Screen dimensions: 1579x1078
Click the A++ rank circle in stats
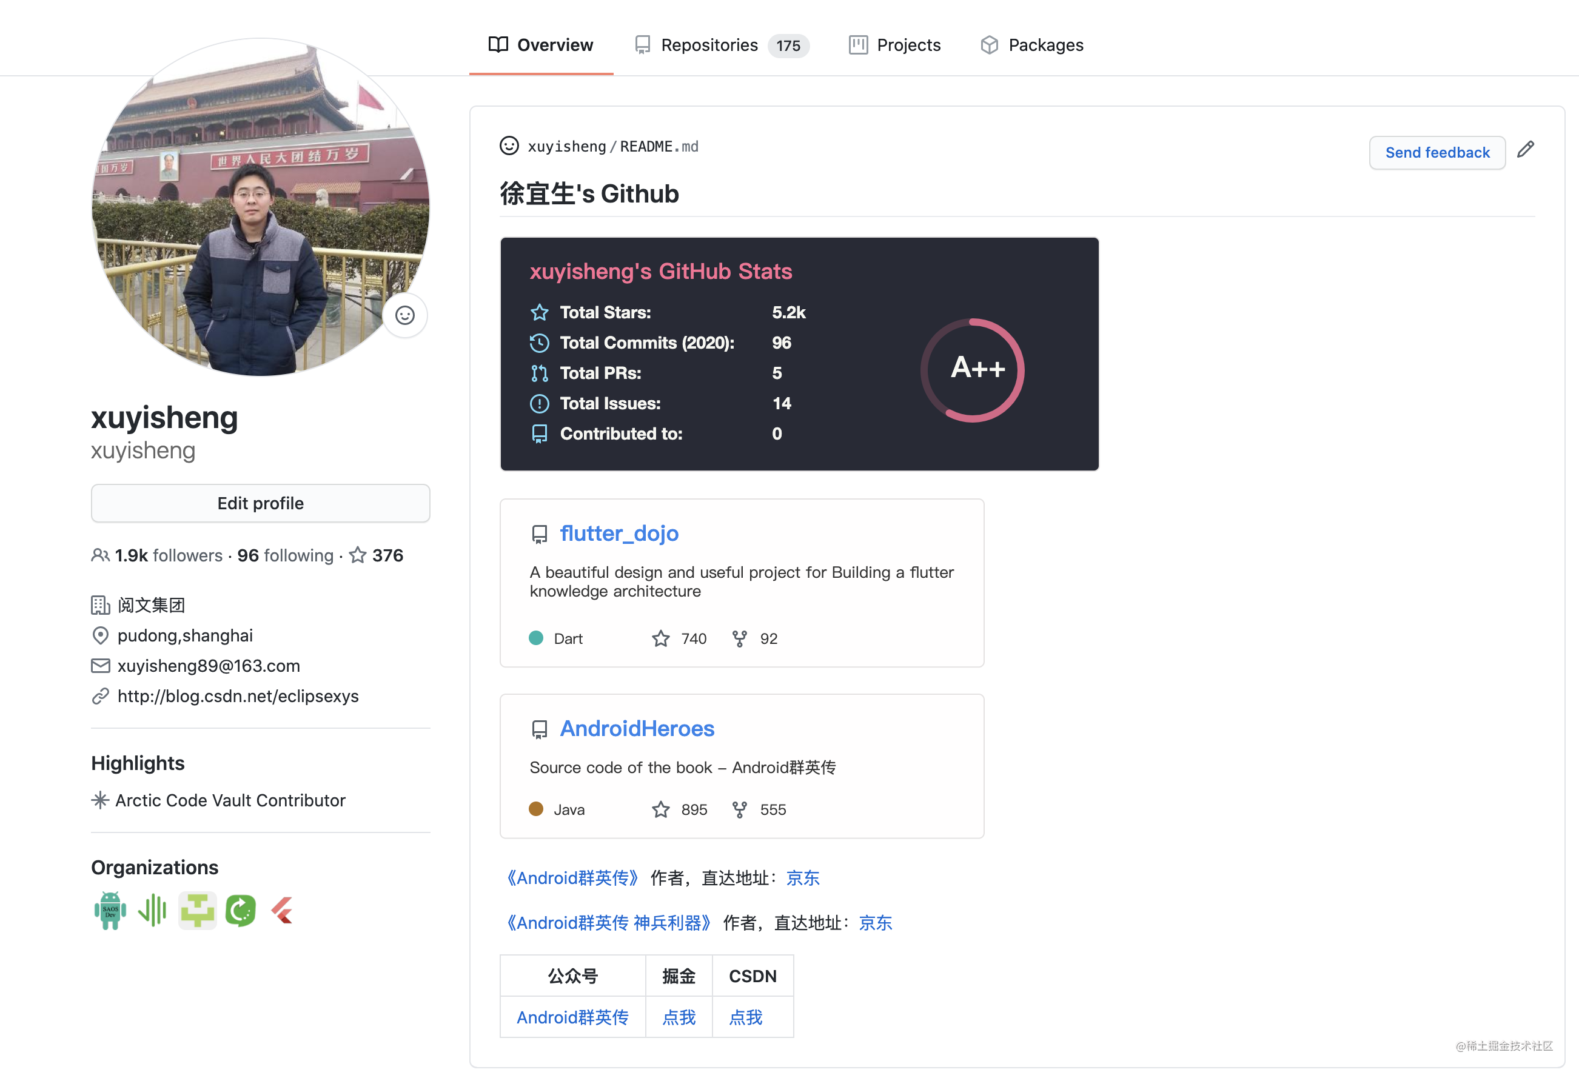[973, 370]
